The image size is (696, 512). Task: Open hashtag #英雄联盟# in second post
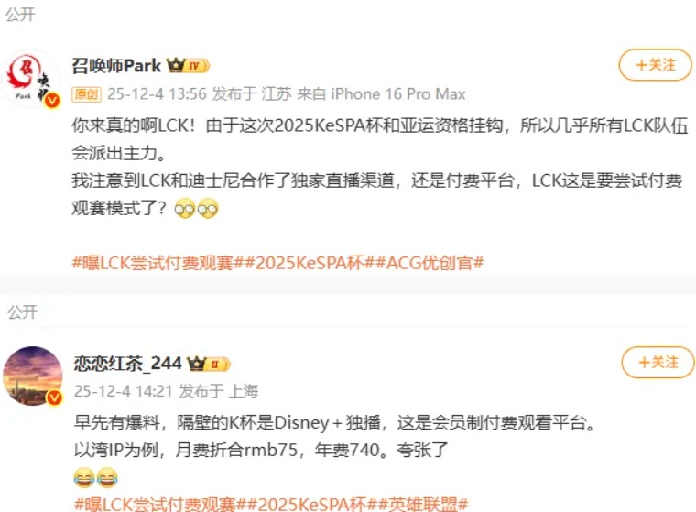pos(423,504)
